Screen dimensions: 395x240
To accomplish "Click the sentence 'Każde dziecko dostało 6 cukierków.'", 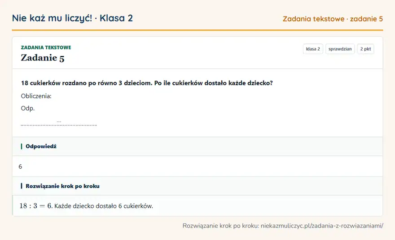I will coord(104,206).
